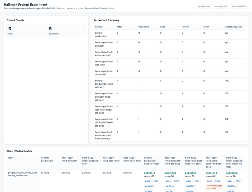Select the hero-copy-fixed-evidence-brief summary row name
Screen dimensions: 252x192
(x=104, y=54)
